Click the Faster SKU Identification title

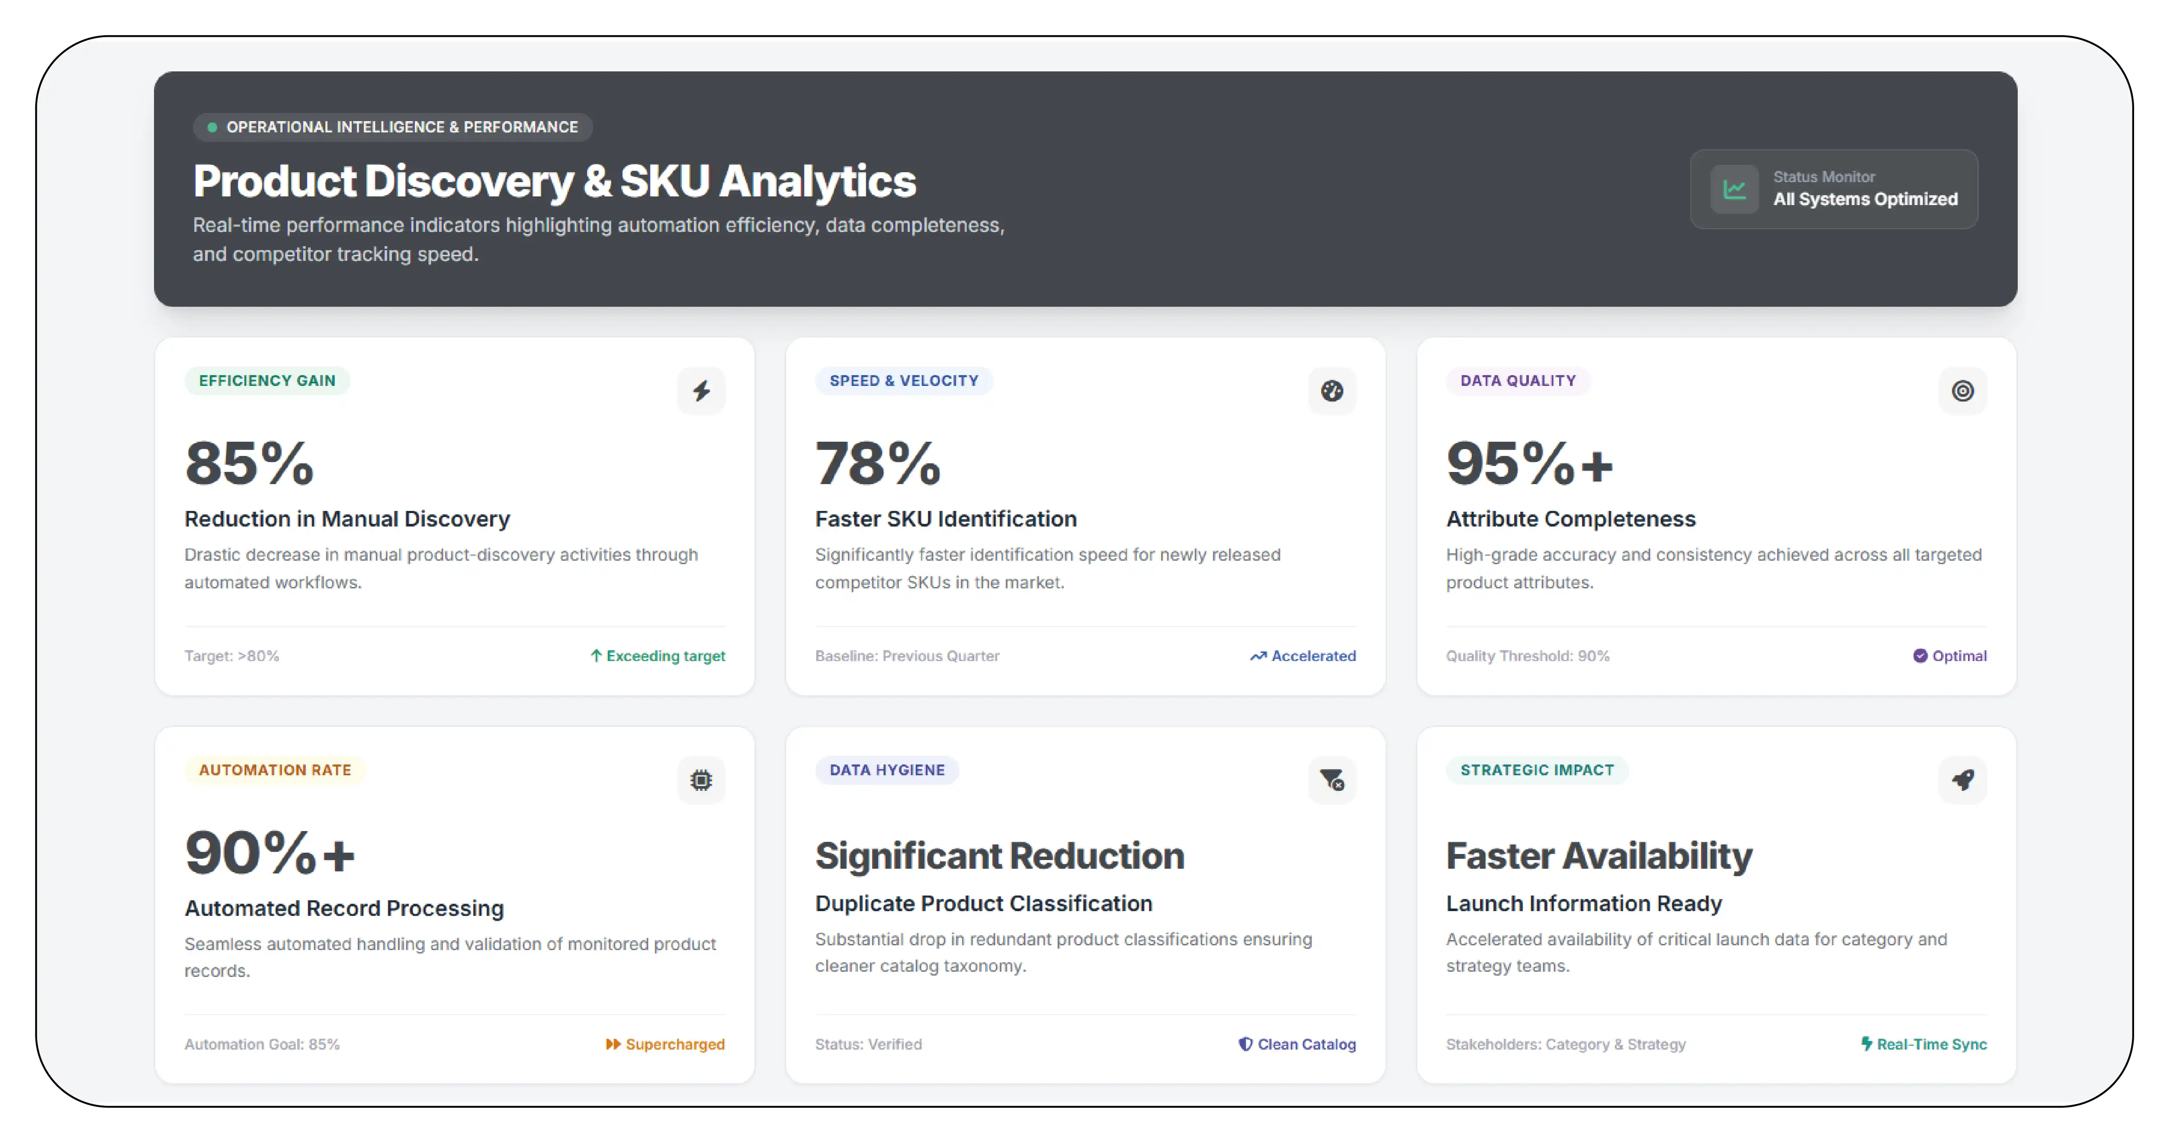point(946,519)
